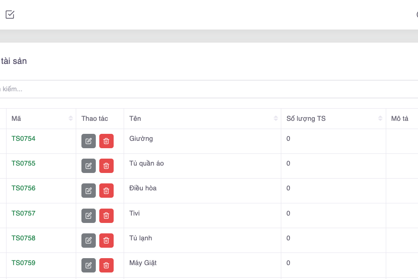Edit the Điều hòa asset
The height and width of the screenshot is (279, 418).
88,190
